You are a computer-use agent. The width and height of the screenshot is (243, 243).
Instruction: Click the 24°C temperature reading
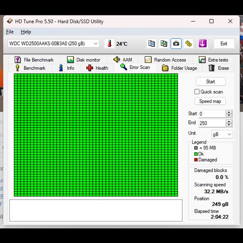122,44
